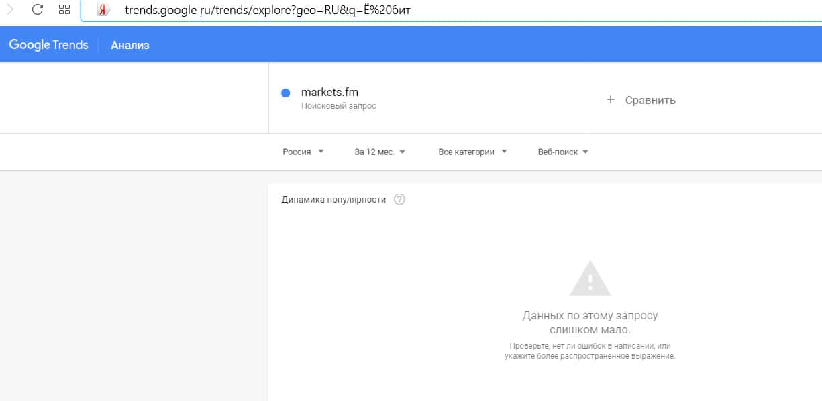Click the Сравнить label
822x401 pixels.
[x=650, y=100]
